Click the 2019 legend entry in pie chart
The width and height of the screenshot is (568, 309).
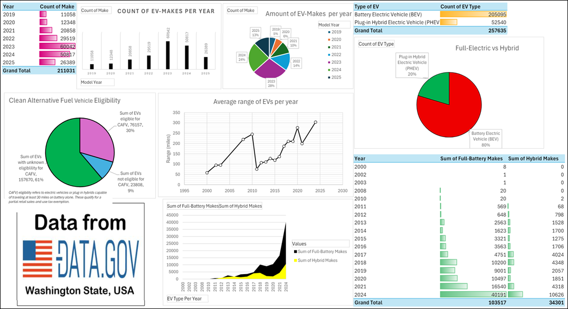click(334, 32)
